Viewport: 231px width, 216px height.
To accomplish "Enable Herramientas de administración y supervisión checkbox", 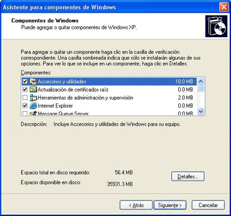I will (x=25, y=98).
